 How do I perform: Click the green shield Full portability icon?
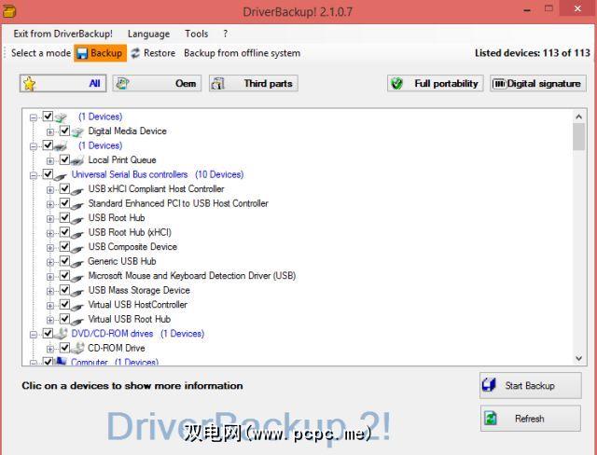tap(396, 83)
